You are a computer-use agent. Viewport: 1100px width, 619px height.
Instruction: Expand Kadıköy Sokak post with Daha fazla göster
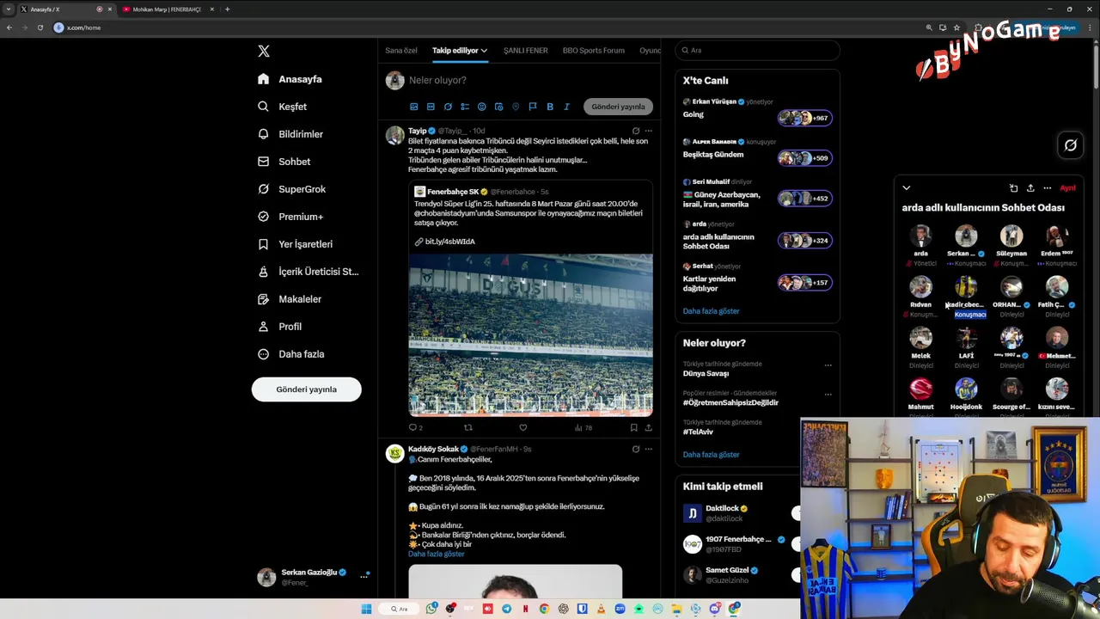point(437,554)
